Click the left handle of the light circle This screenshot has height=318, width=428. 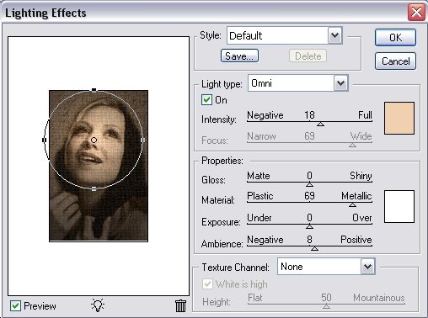pyautogui.click(x=44, y=140)
